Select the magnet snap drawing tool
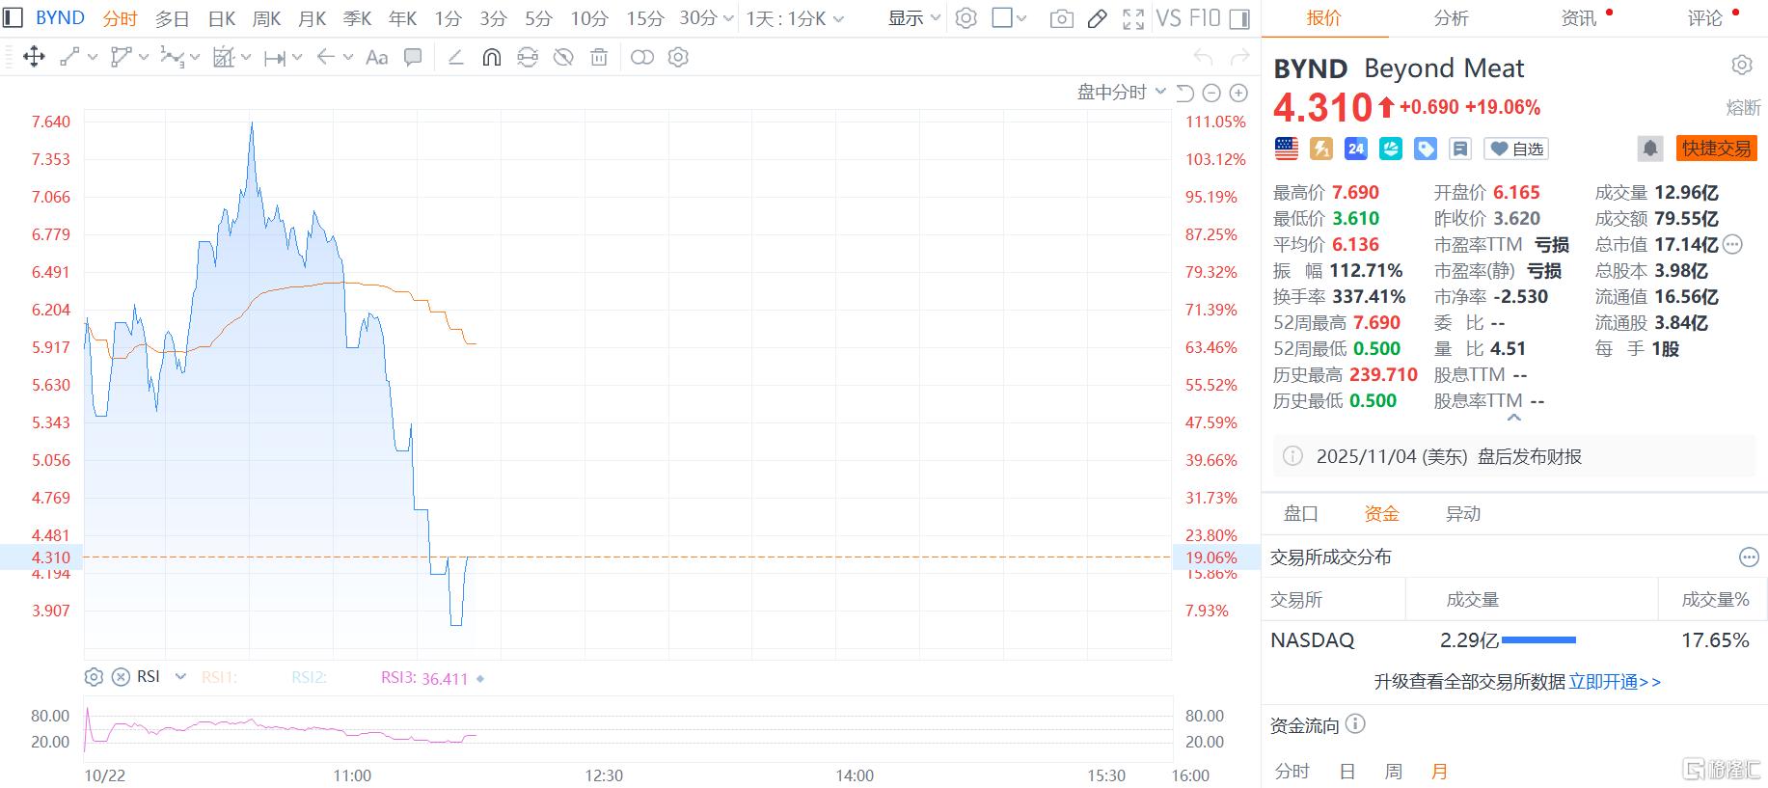 point(491,58)
